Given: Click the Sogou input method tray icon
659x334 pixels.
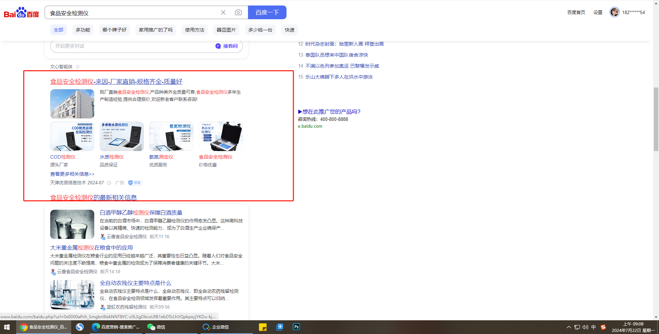Looking at the screenshot, I should point(603,327).
